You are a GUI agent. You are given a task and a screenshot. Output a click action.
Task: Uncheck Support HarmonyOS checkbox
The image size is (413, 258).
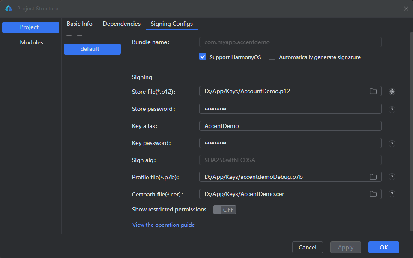203,57
